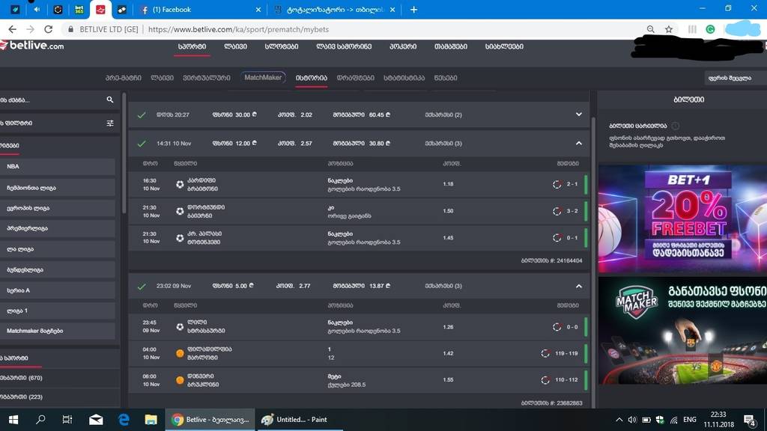Click the ფერის შეცვლა button
Screen dimensions: 767x431
pos(736,78)
